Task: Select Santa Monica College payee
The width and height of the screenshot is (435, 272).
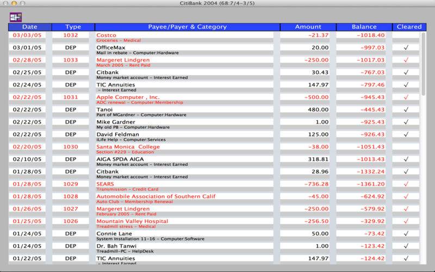Action: click(x=128, y=147)
